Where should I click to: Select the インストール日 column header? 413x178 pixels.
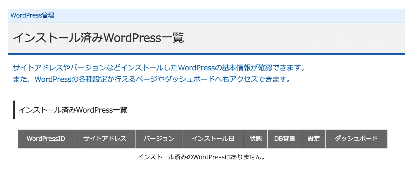(213, 139)
